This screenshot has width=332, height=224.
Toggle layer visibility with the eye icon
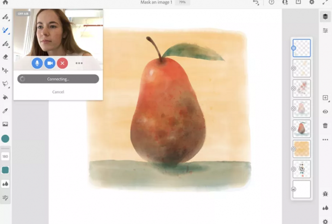tap(325, 112)
